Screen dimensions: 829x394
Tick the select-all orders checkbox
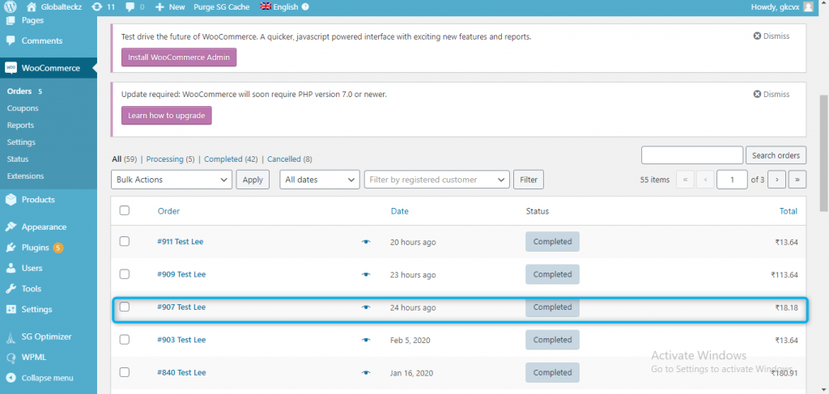[124, 210]
